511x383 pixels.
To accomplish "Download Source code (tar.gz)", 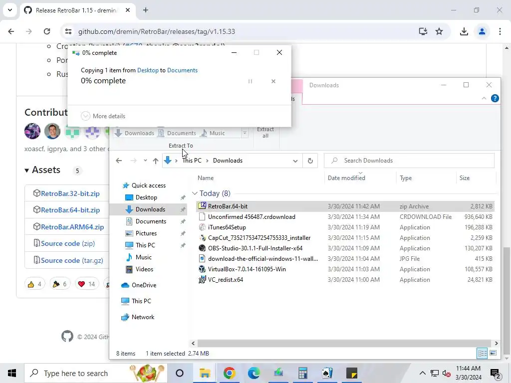I will [72, 260].
